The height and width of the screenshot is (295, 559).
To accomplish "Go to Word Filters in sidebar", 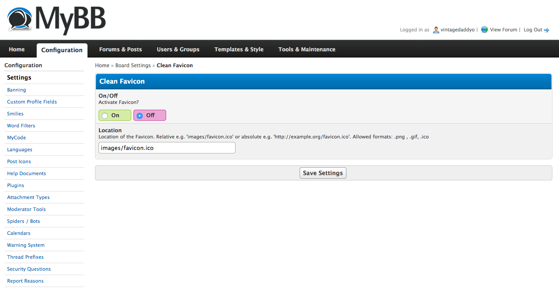I will (21, 126).
